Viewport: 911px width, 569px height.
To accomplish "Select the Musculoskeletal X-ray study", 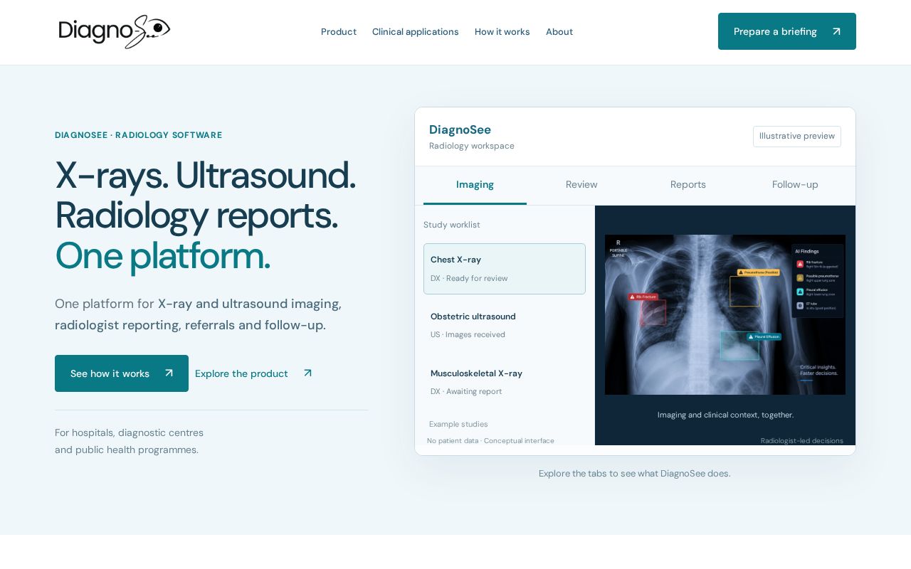I will tap(505, 382).
